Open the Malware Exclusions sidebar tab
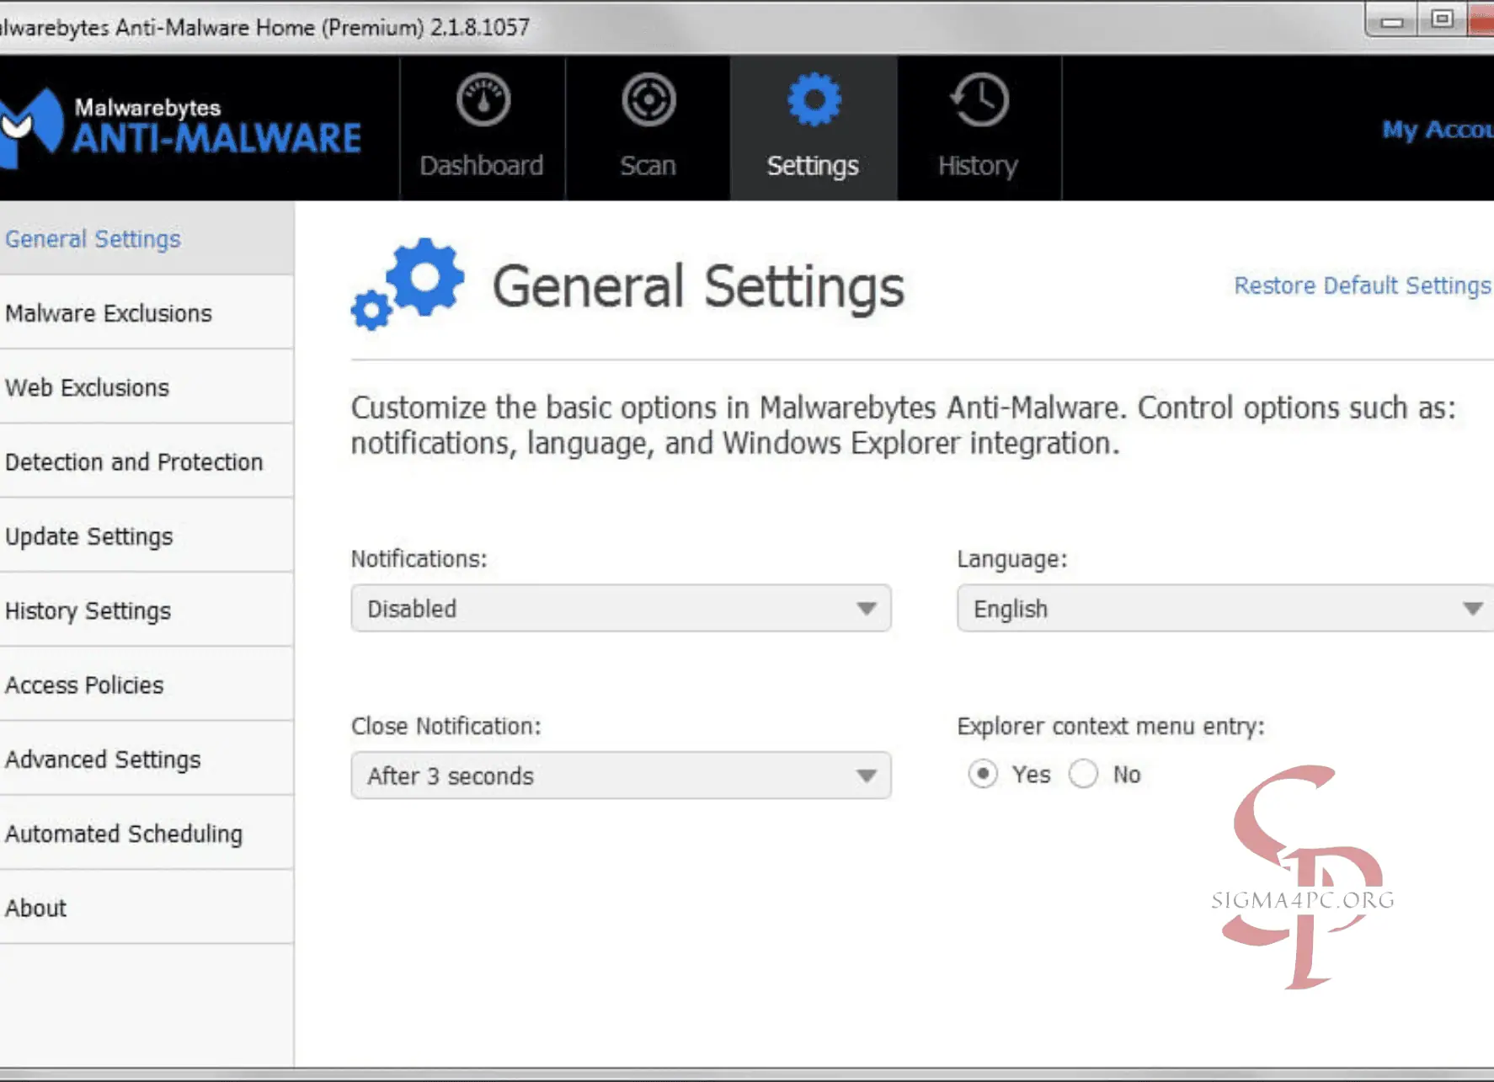This screenshot has width=1494, height=1082. pos(147,313)
